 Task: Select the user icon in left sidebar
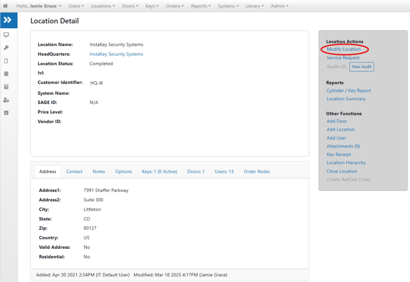[x=6, y=100]
